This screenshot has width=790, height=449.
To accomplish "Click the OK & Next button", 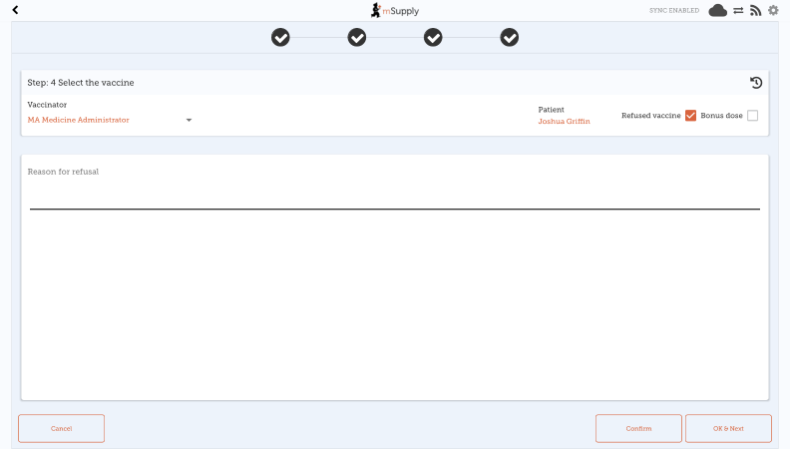I will (x=728, y=428).
